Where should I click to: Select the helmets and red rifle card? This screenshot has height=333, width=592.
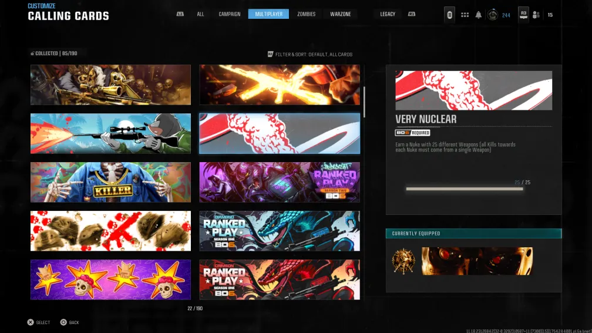tap(110, 231)
